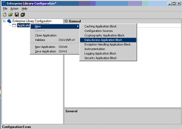
Task: Collapse the General property category
Action: click(66, 21)
